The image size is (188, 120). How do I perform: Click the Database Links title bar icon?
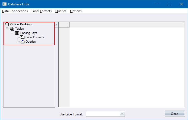(4, 4)
